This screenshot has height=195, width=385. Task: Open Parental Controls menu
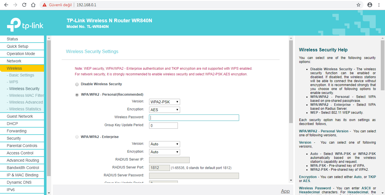22,146
